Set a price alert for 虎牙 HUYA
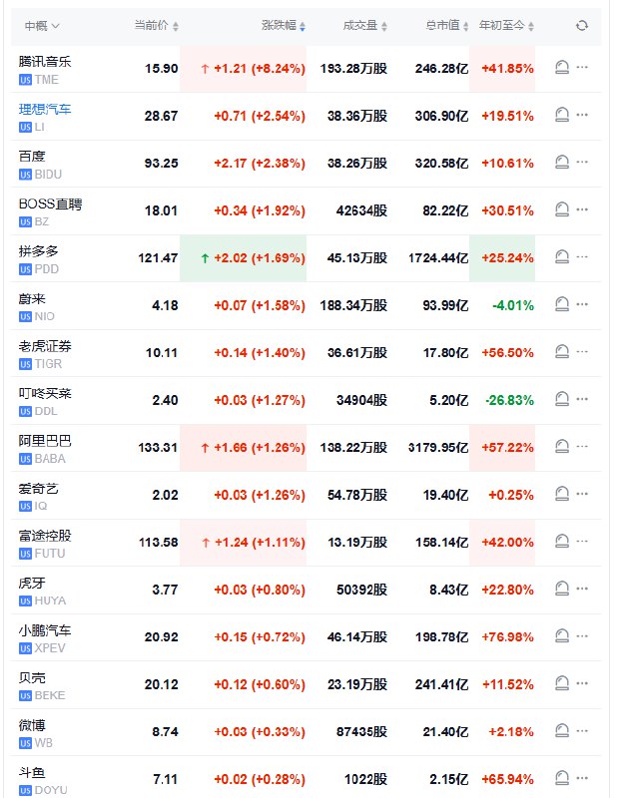This screenshot has width=630, height=798. (x=562, y=589)
